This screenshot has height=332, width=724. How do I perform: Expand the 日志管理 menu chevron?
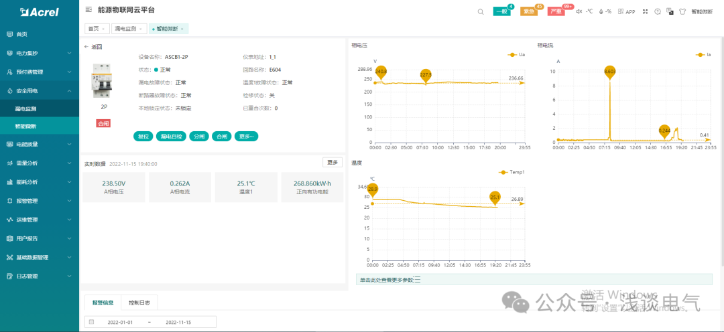click(x=69, y=276)
